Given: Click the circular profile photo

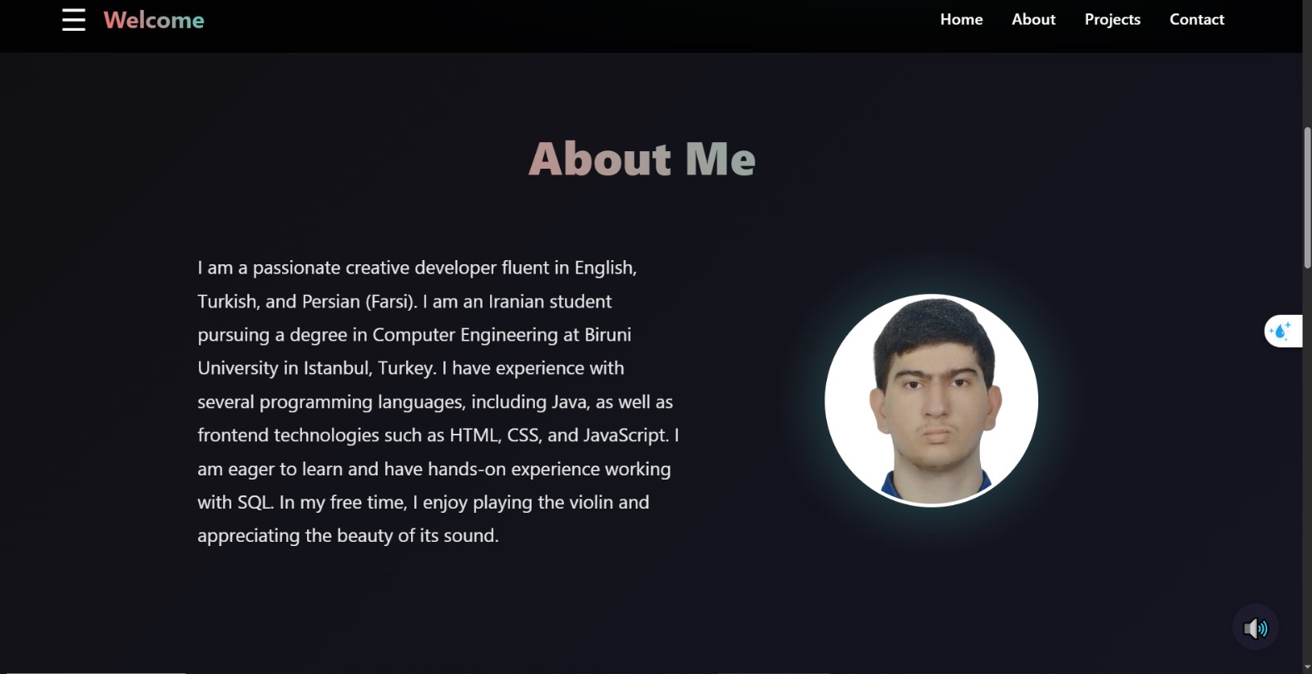Looking at the screenshot, I should pyautogui.click(x=931, y=400).
